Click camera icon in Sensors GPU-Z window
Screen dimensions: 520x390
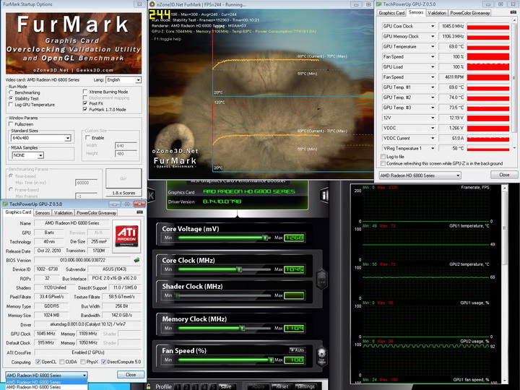pos(513,12)
